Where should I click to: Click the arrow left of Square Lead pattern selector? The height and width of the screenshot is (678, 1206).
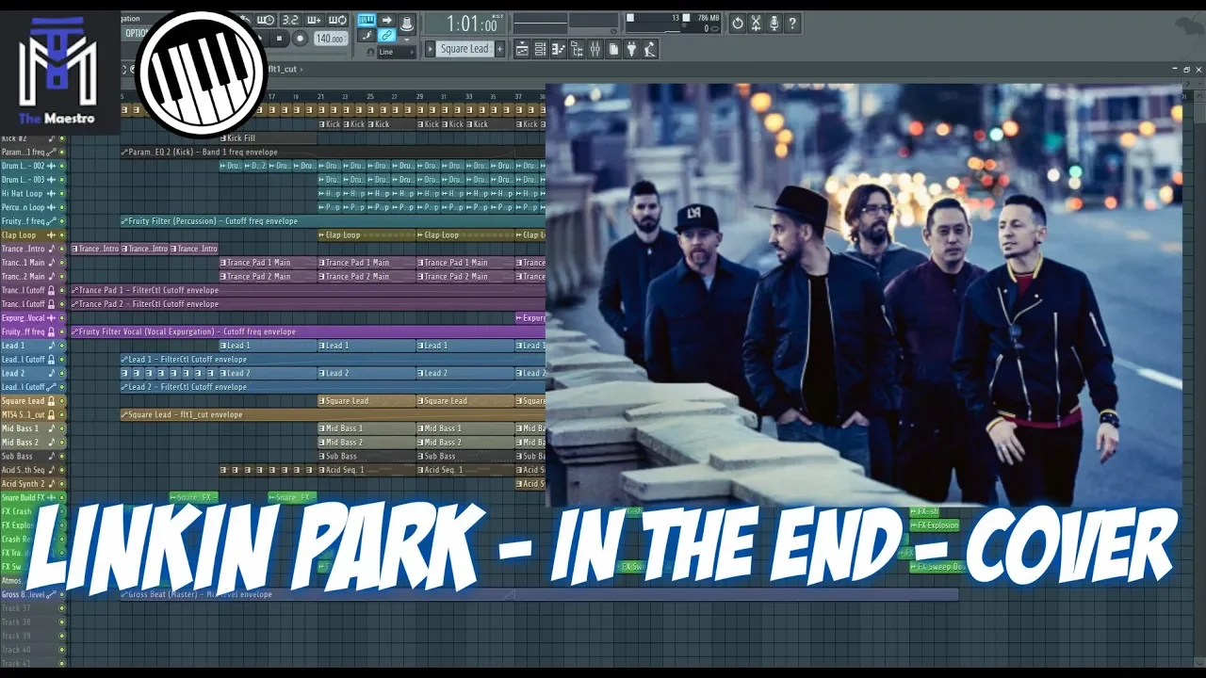click(x=431, y=49)
